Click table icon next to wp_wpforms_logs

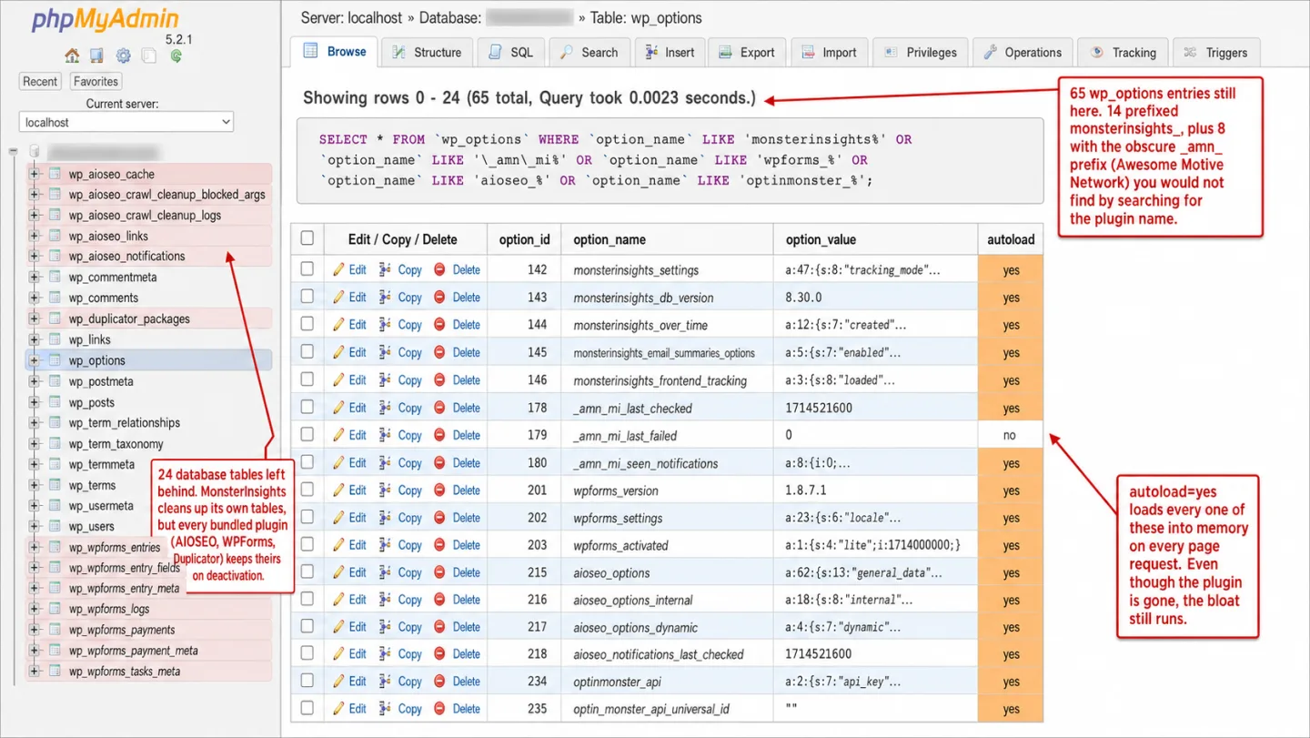55,609
